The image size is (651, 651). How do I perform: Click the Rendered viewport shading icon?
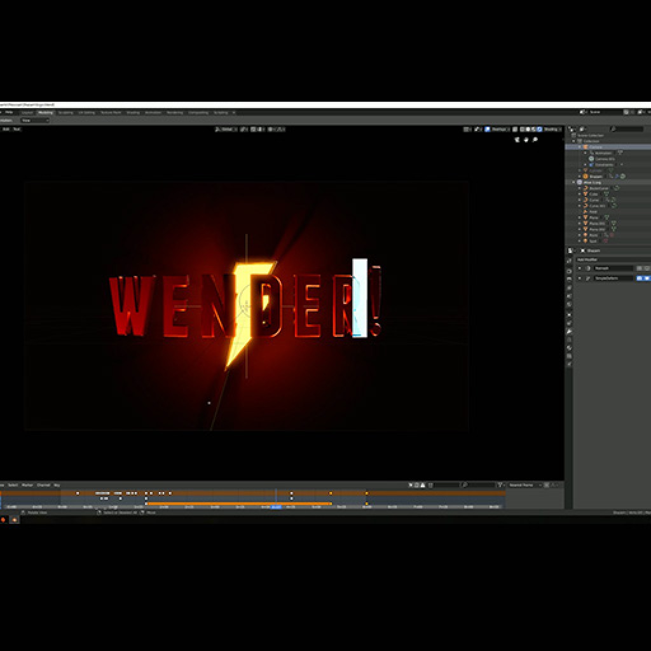[x=538, y=128]
